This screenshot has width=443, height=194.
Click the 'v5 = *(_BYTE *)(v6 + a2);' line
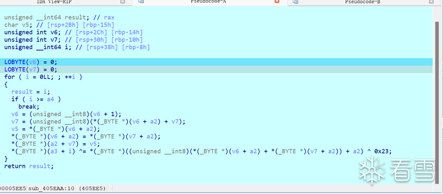tap(56, 129)
